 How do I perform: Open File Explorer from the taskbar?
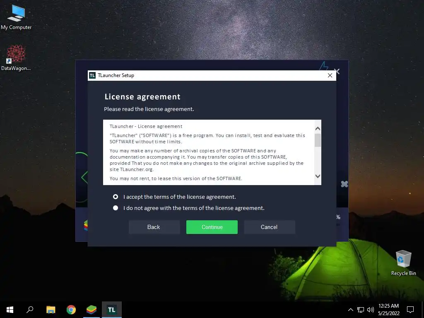click(51, 310)
